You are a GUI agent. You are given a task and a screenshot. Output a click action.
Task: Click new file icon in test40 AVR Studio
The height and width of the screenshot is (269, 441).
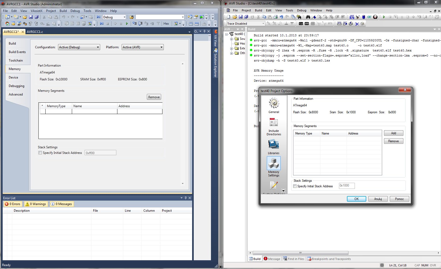coord(228,17)
